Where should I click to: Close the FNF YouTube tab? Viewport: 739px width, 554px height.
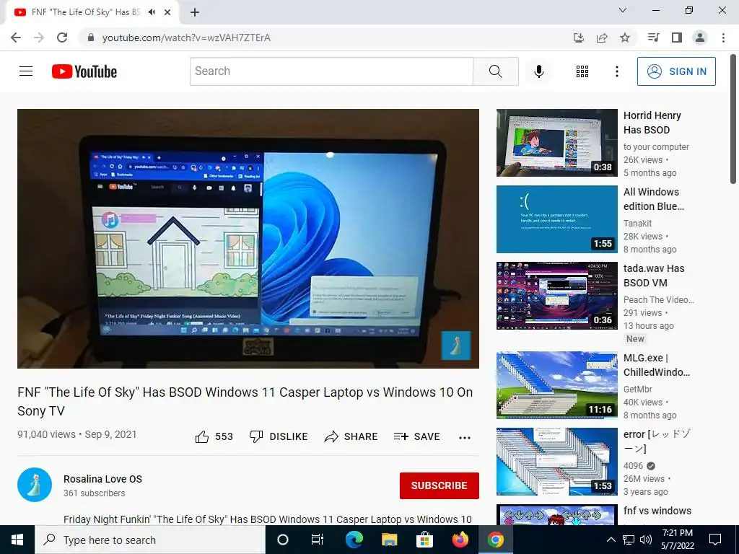click(x=167, y=12)
